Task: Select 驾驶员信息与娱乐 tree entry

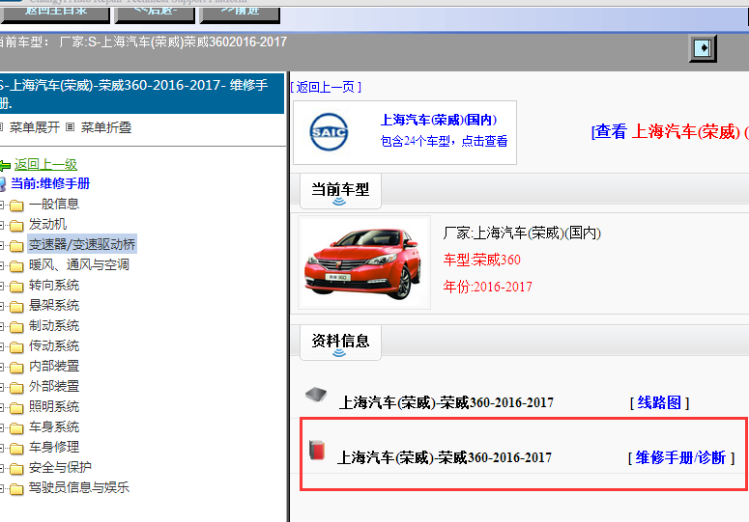Action: click(x=79, y=487)
